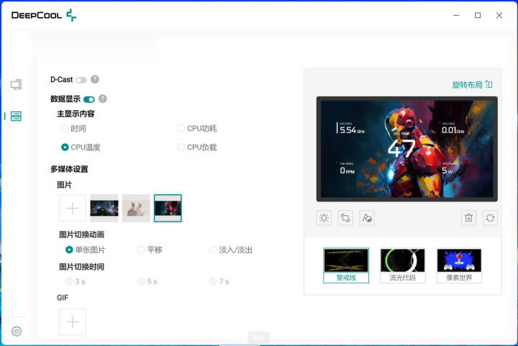518x346 pixels.
Task: Minimize the DeepCool window
Action: point(456,15)
